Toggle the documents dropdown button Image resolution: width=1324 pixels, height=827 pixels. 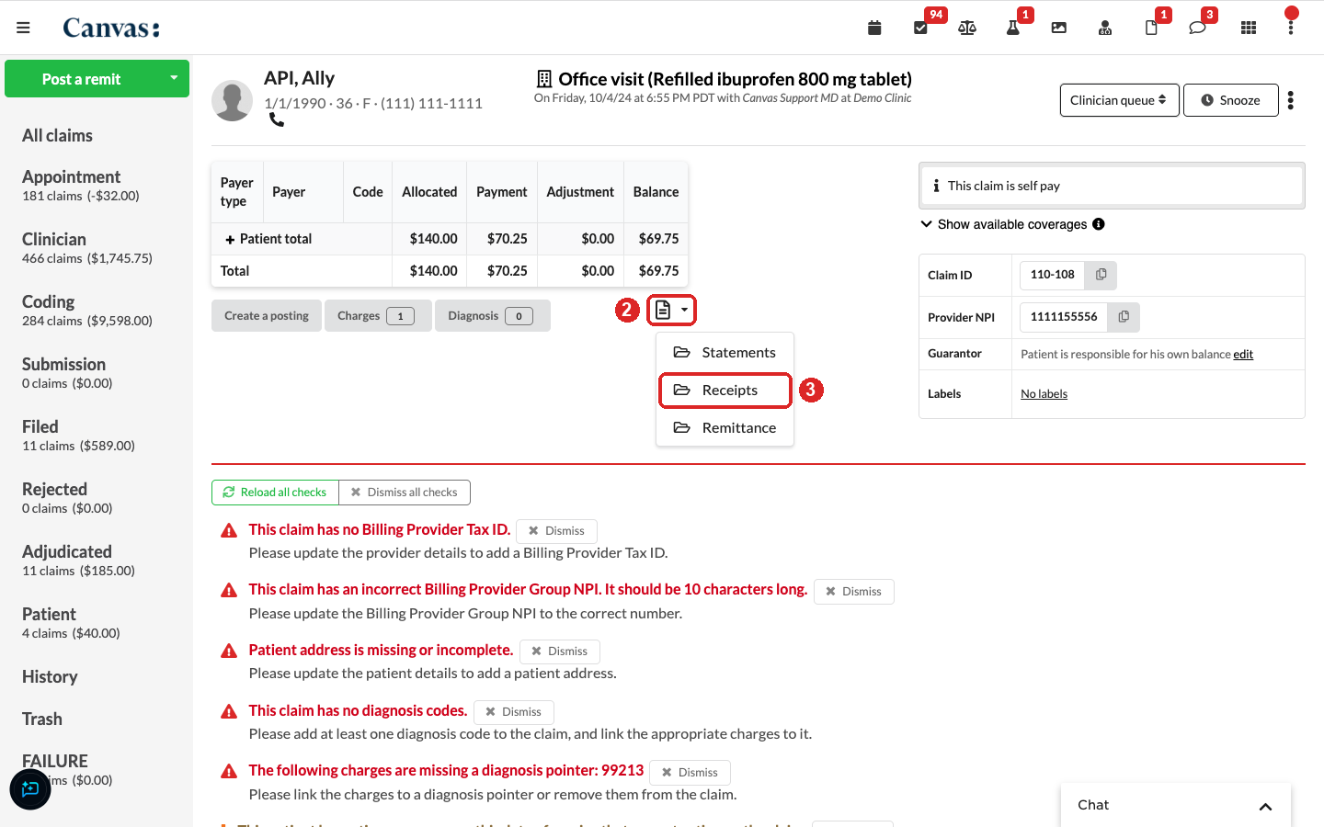click(671, 311)
